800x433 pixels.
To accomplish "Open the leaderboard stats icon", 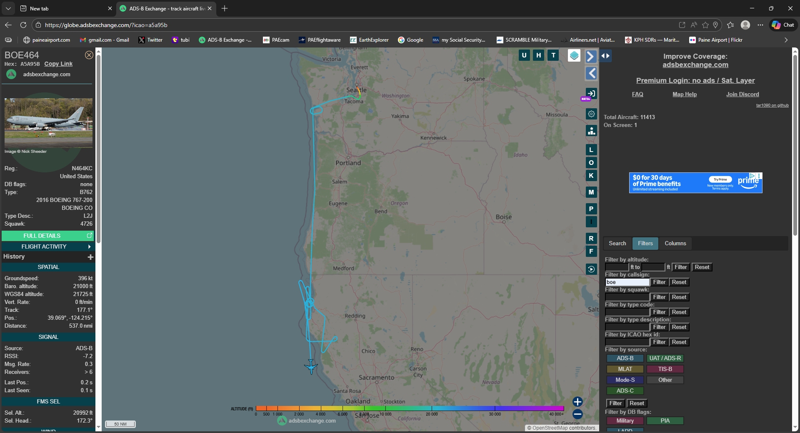I will [591, 131].
